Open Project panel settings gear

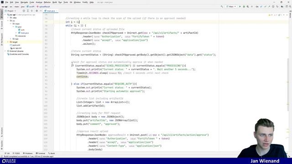pyautogui.click(x=36, y=11)
